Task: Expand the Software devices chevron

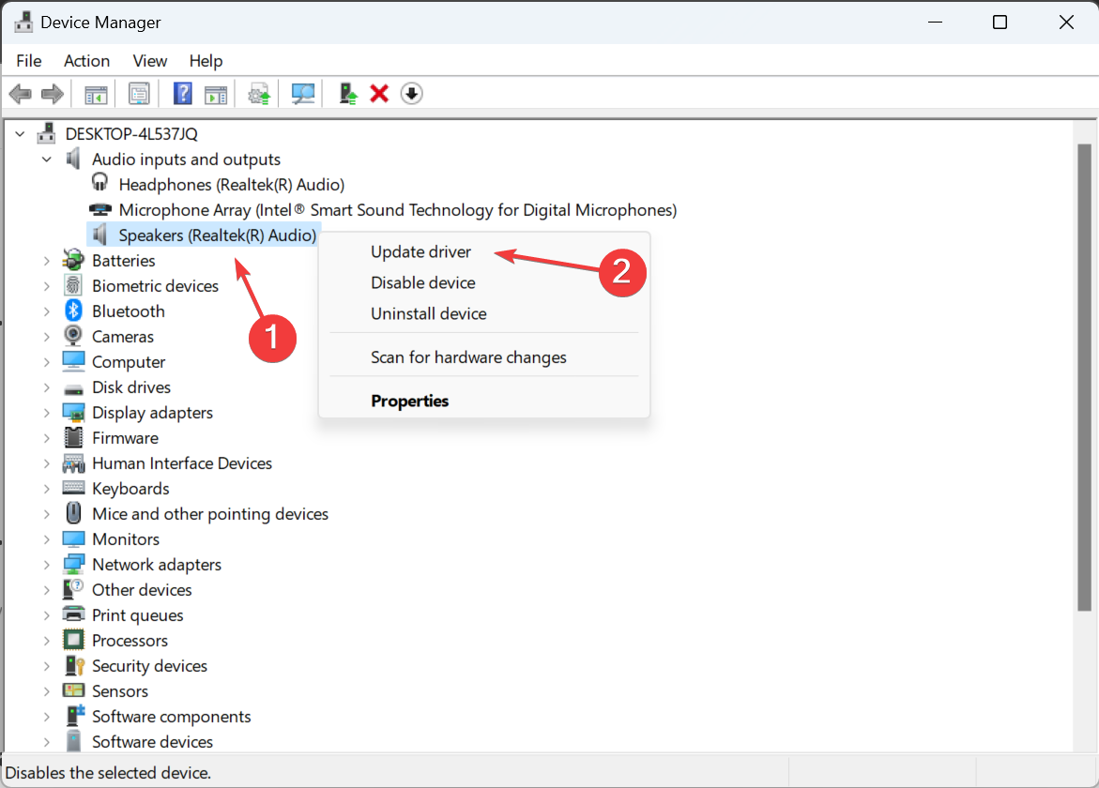Action: pyautogui.click(x=47, y=742)
